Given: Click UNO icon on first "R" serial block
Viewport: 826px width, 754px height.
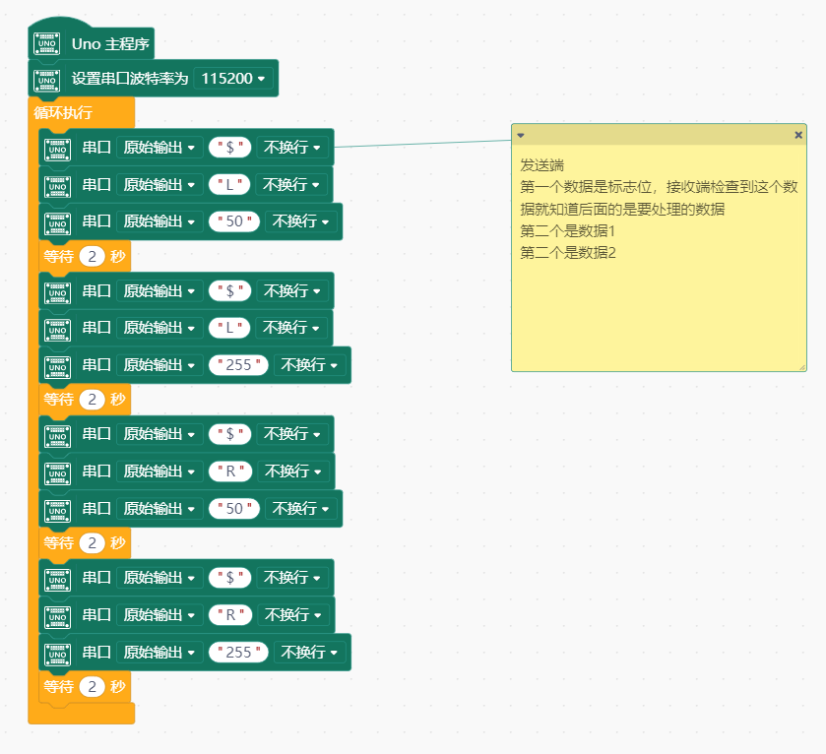Looking at the screenshot, I should 57,473.
